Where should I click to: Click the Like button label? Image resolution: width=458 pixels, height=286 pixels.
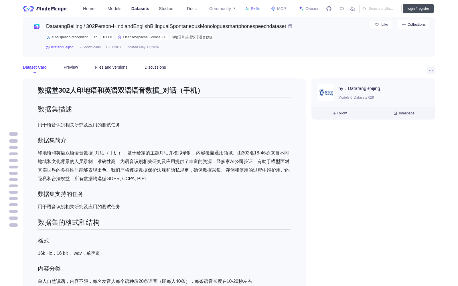(385, 25)
